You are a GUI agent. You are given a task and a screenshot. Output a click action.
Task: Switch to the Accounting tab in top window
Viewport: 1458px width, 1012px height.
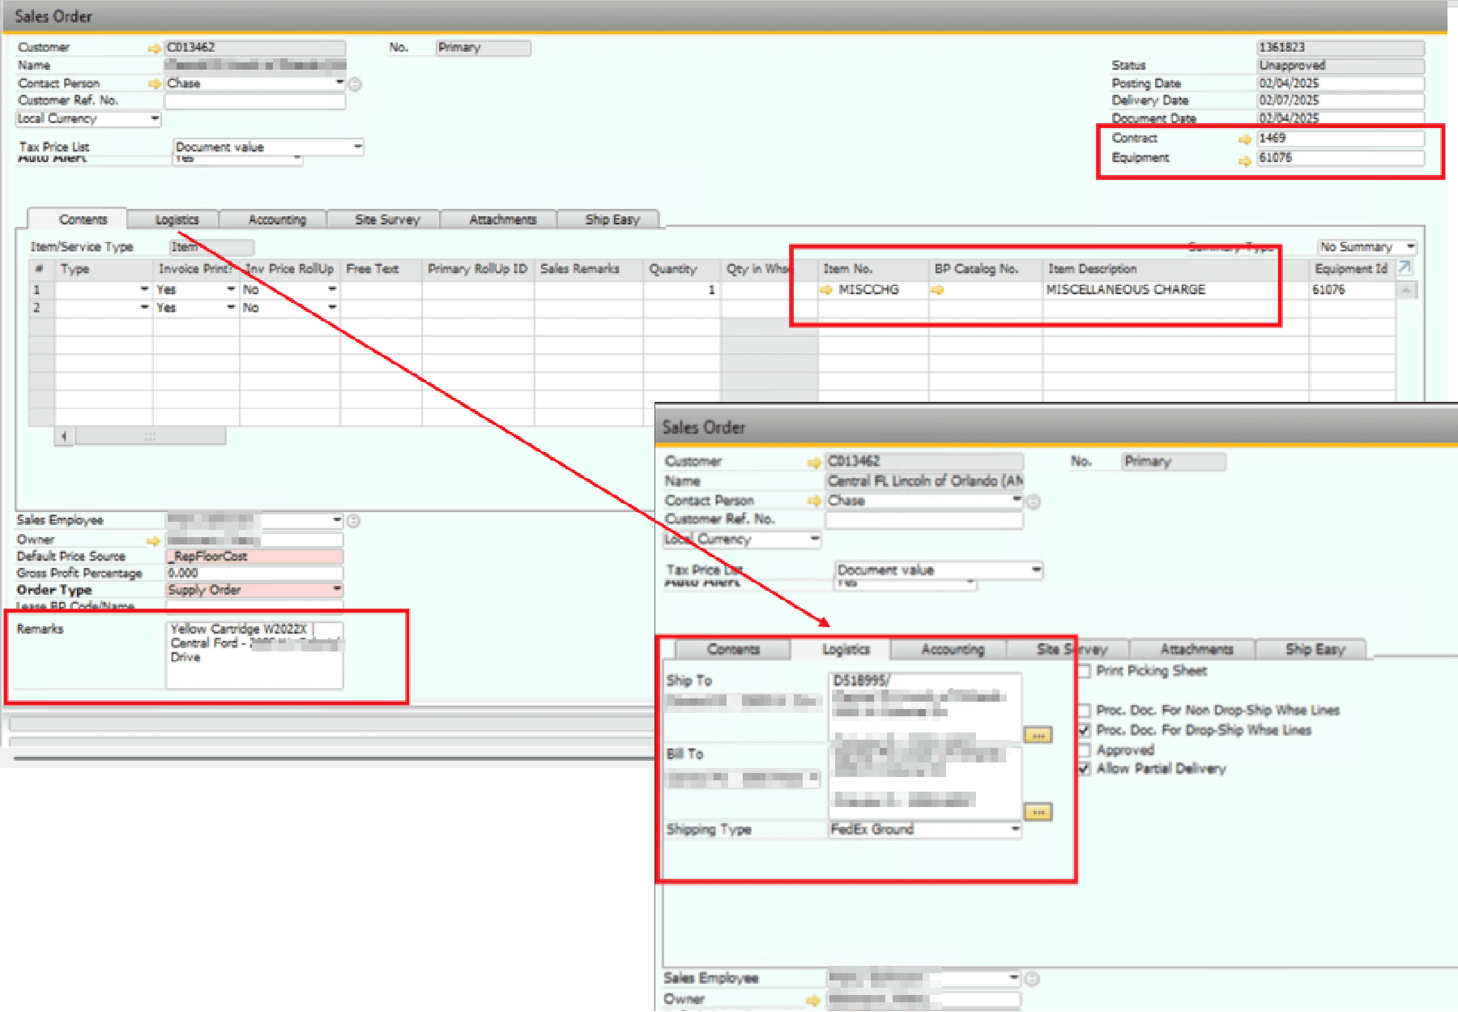277,220
